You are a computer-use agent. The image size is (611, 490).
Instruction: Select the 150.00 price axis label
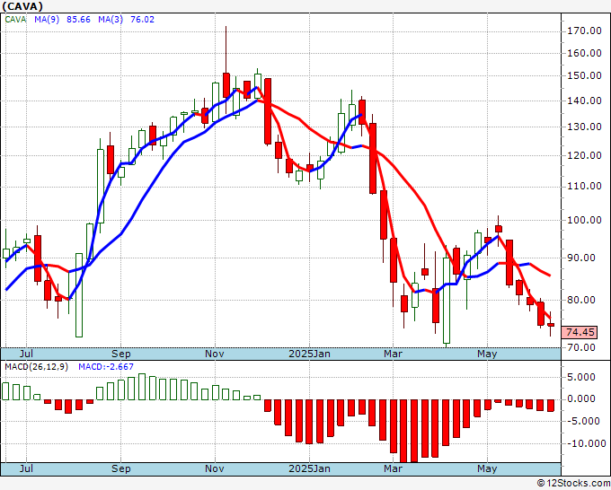coord(583,76)
